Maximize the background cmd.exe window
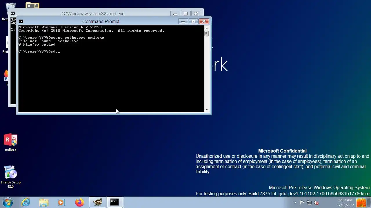This screenshot has height=208, width=371. [185, 14]
